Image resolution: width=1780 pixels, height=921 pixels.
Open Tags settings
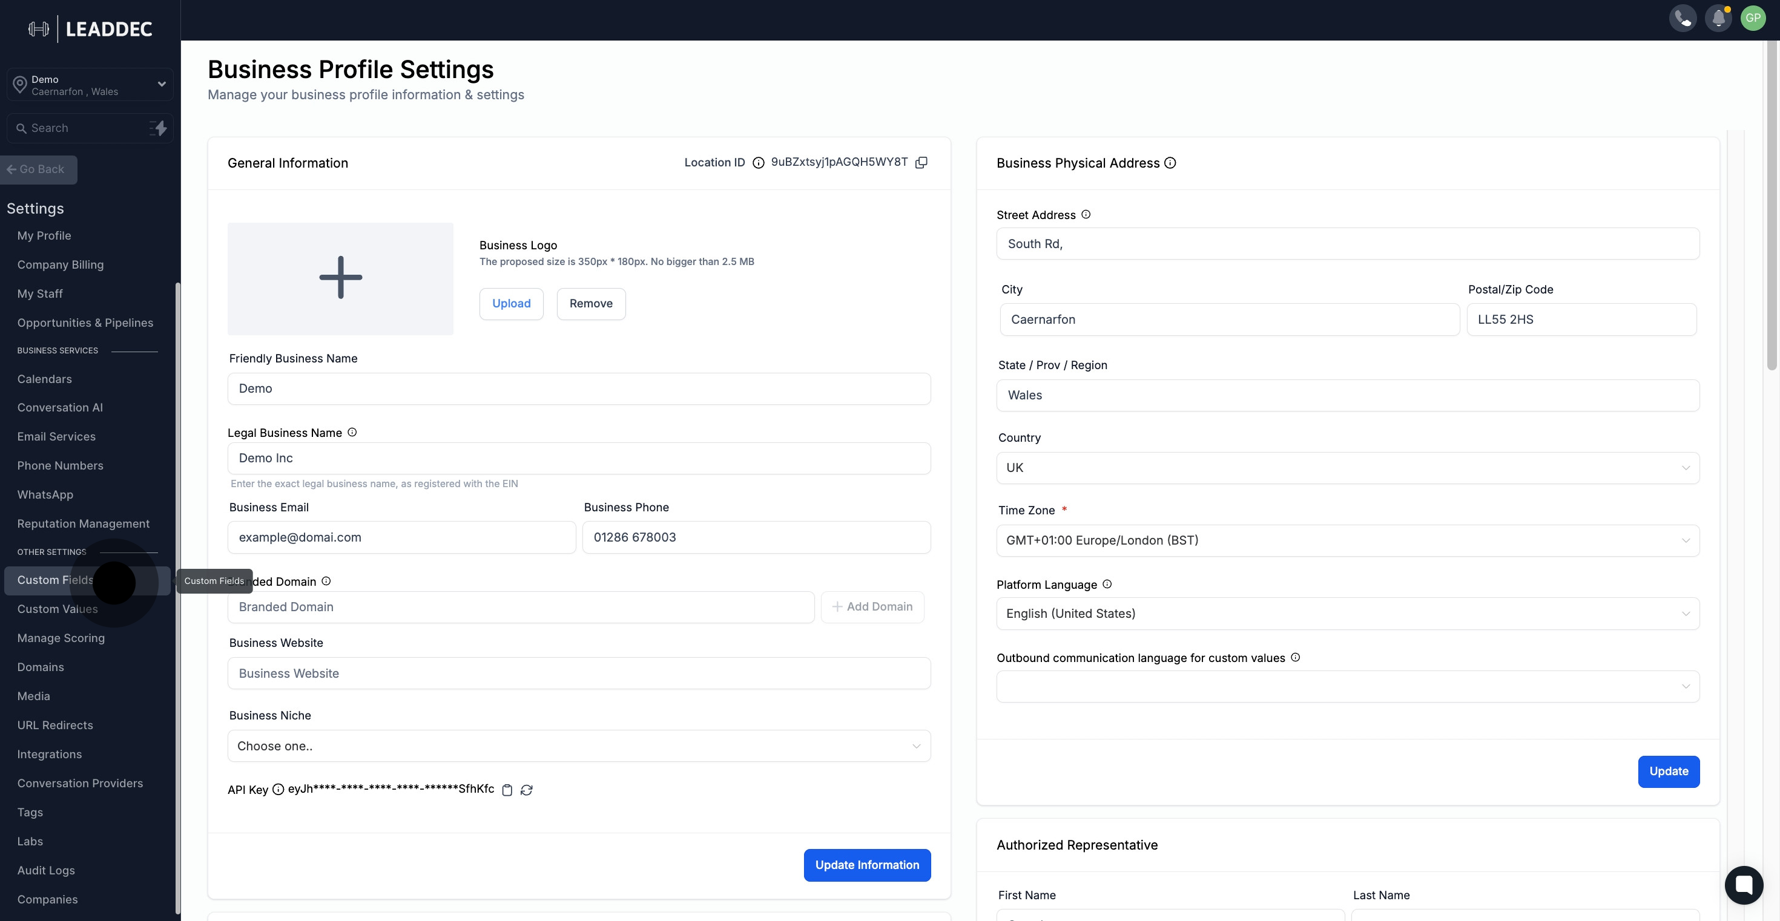click(x=30, y=813)
